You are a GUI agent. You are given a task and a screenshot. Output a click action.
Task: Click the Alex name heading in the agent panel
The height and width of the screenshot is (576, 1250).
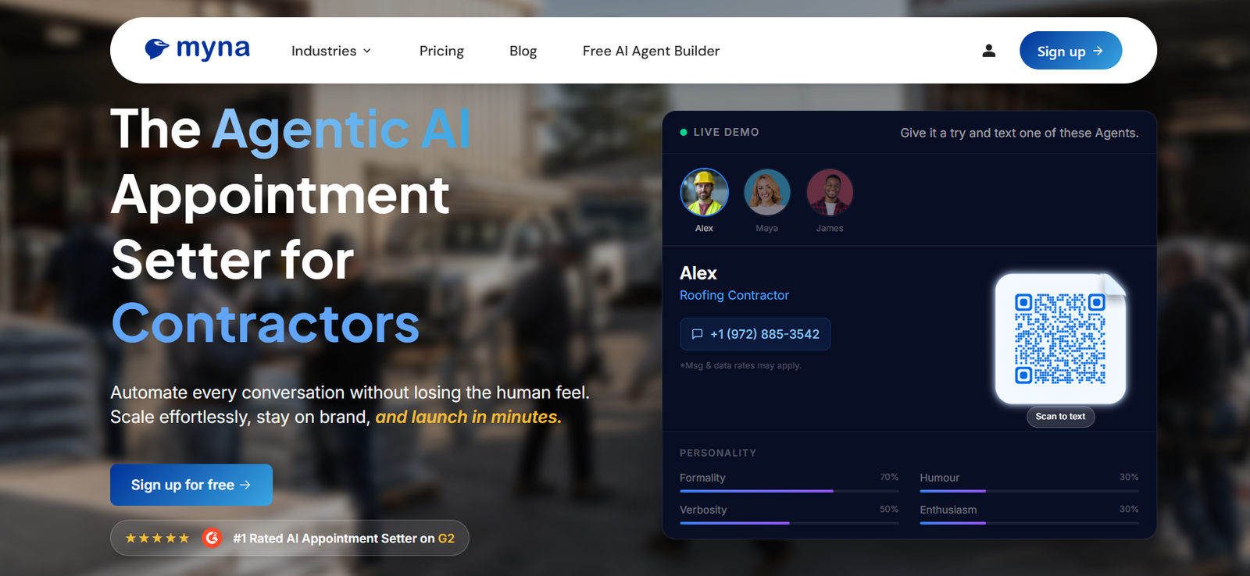coord(698,273)
